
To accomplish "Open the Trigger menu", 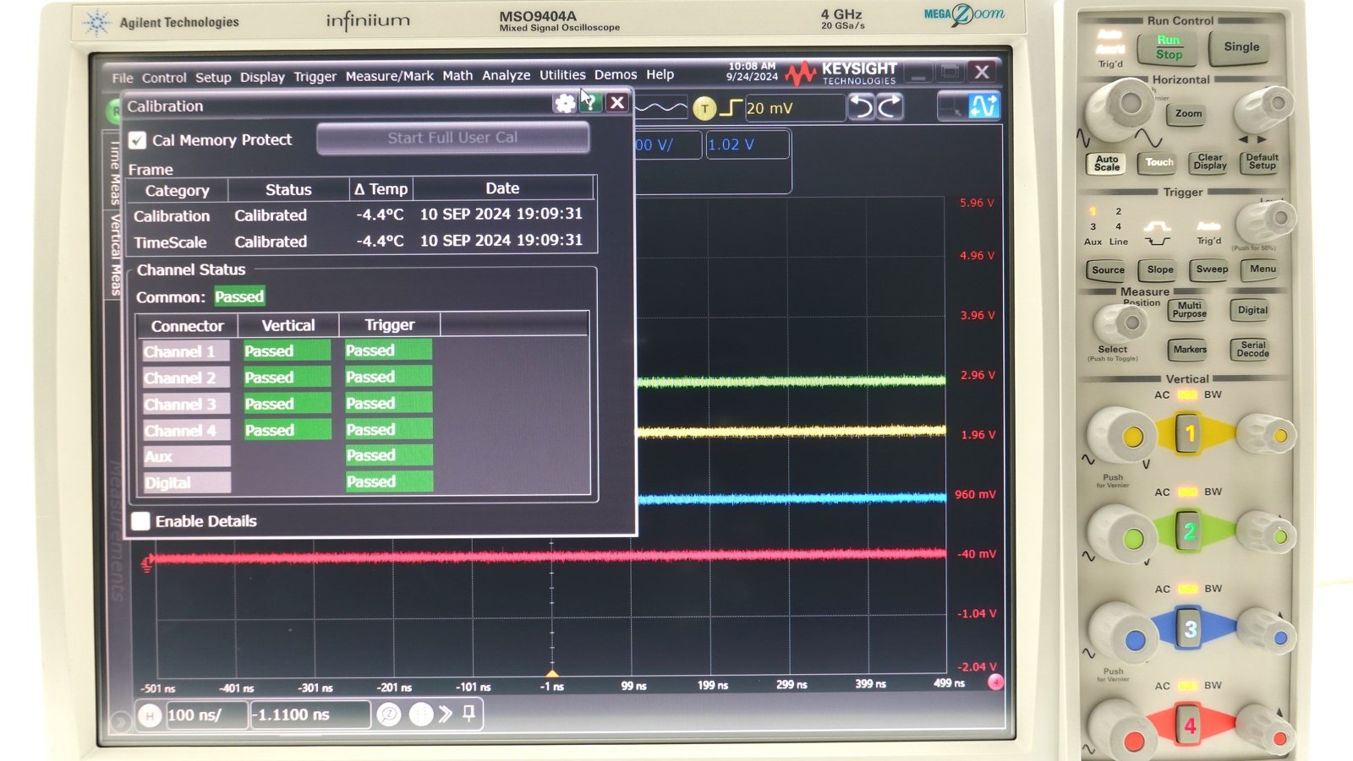I will pyautogui.click(x=315, y=77).
